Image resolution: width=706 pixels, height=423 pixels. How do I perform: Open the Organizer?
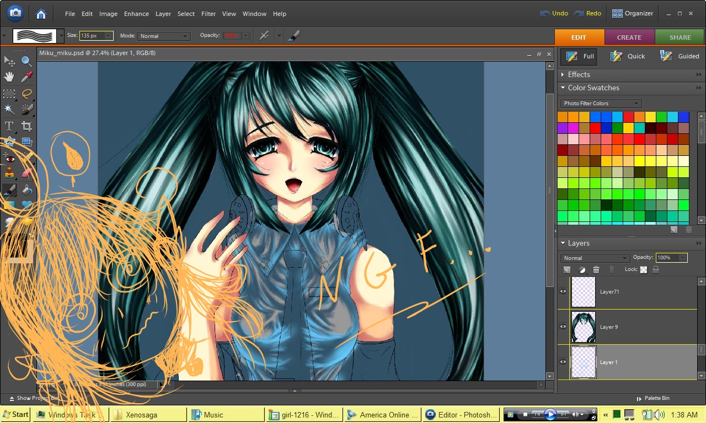[633, 13]
